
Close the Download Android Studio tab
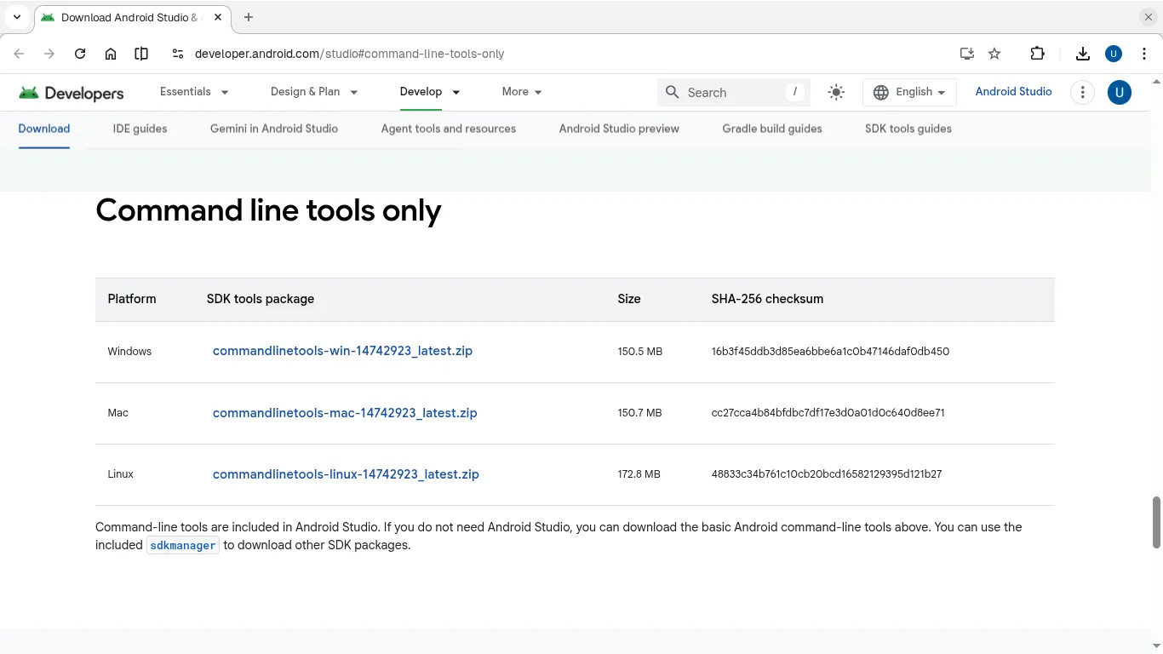(218, 17)
